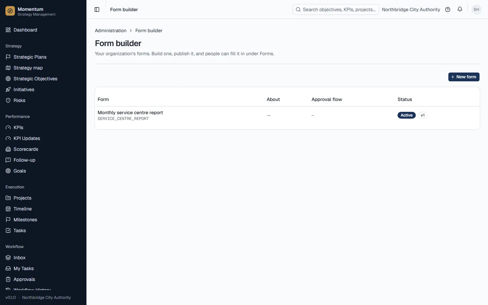Click the SERVICE_CENTRE_REPORT code text
The width and height of the screenshot is (488, 305).
pyautogui.click(x=123, y=119)
